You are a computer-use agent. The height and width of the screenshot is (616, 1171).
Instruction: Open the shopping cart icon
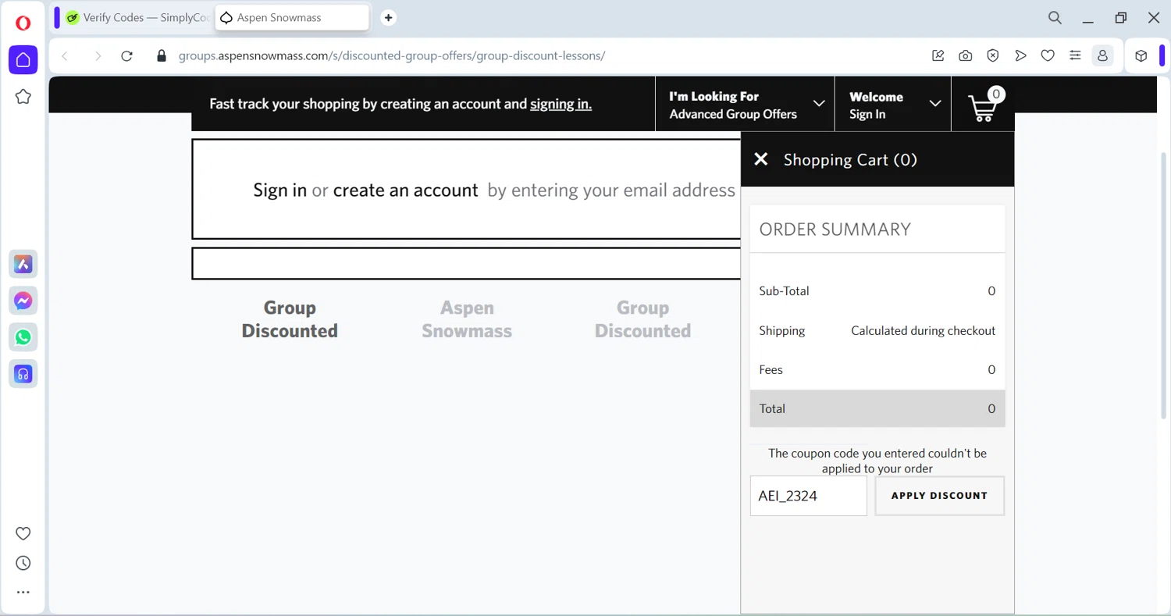click(984, 105)
